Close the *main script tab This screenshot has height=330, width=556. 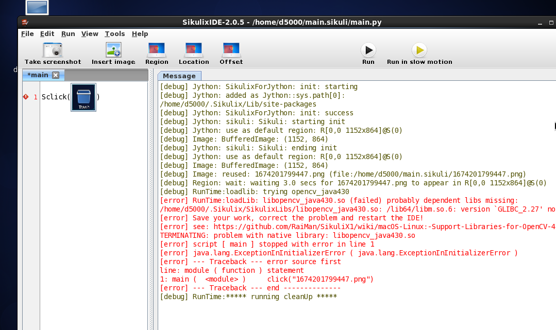pyautogui.click(x=56, y=75)
